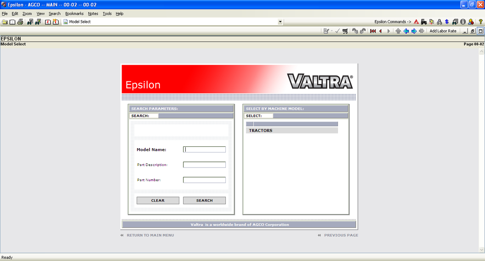Click the book with red bookmark icon
485x261 pixels.
[x=48, y=22]
